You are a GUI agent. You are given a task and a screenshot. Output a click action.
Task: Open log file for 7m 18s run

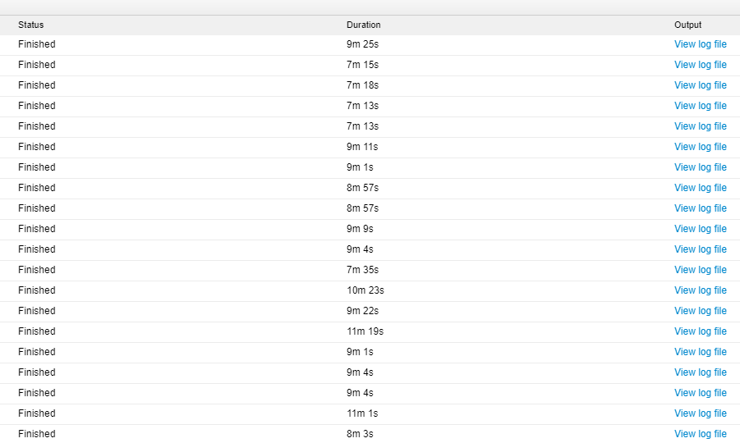pos(700,85)
